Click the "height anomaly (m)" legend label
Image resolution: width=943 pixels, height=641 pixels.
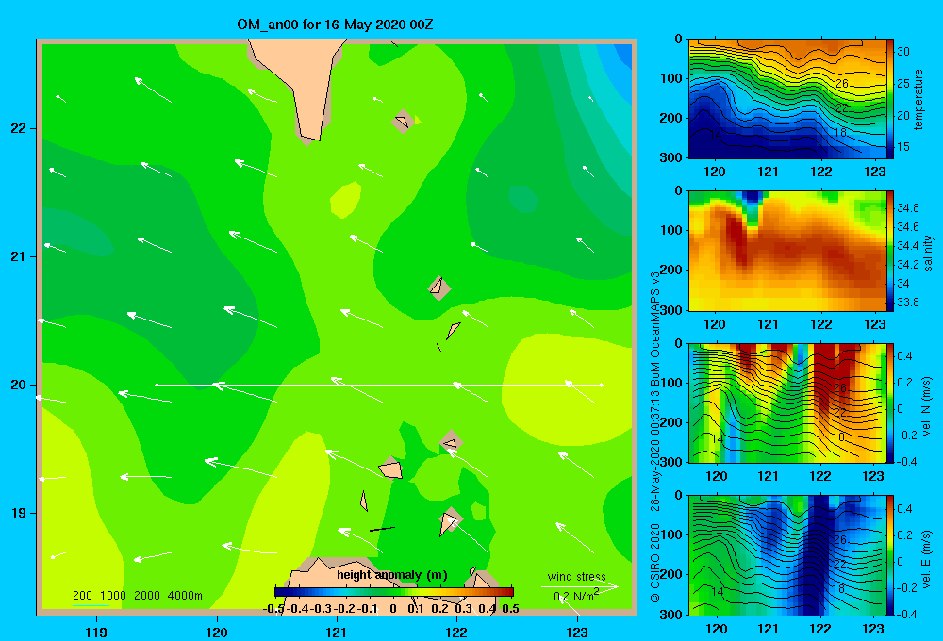point(392,575)
